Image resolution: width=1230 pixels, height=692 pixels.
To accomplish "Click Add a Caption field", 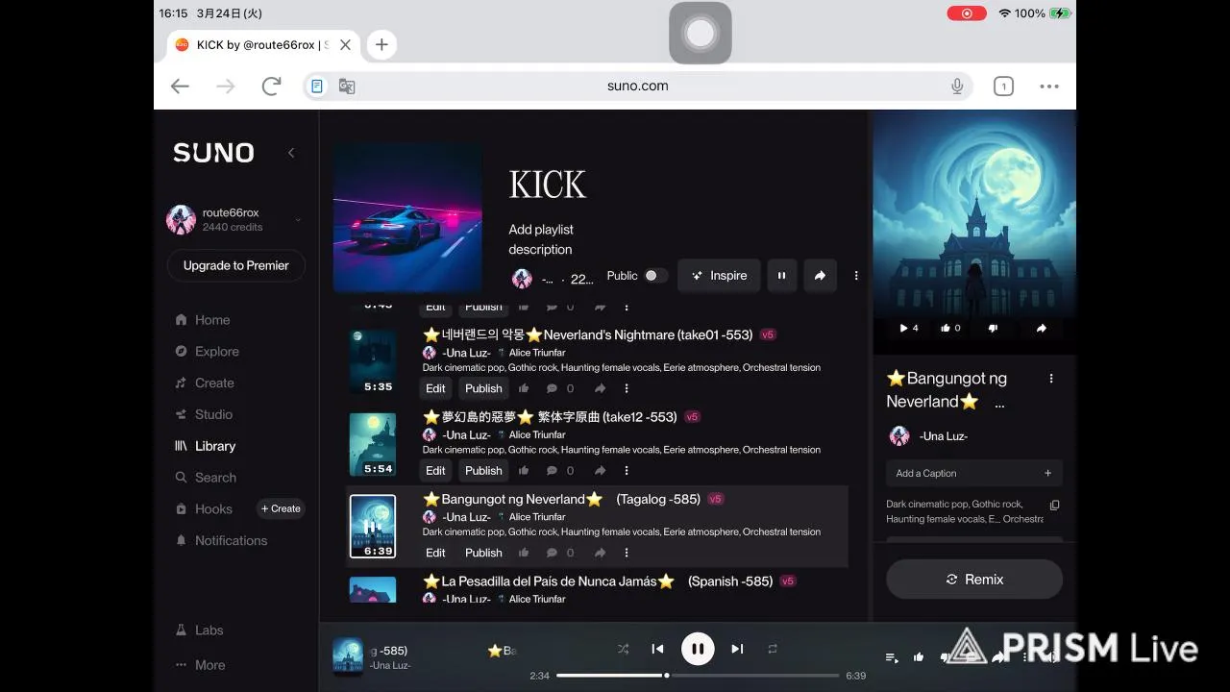I will [974, 473].
